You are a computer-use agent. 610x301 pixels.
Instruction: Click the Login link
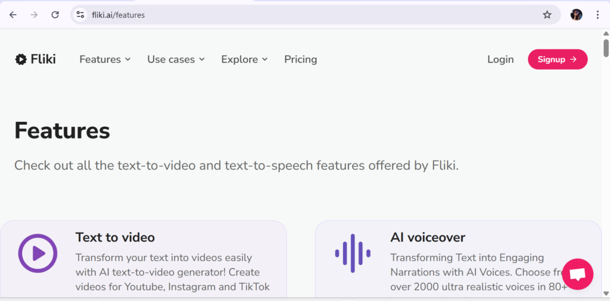tap(500, 59)
